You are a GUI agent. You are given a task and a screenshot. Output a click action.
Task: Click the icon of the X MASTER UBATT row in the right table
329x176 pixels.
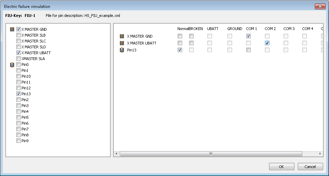point(122,43)
